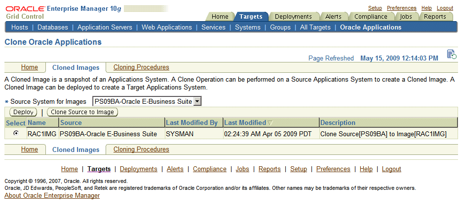Open the Groups subtab
This screenshot has width=462, height=210.
pos(280,28)
